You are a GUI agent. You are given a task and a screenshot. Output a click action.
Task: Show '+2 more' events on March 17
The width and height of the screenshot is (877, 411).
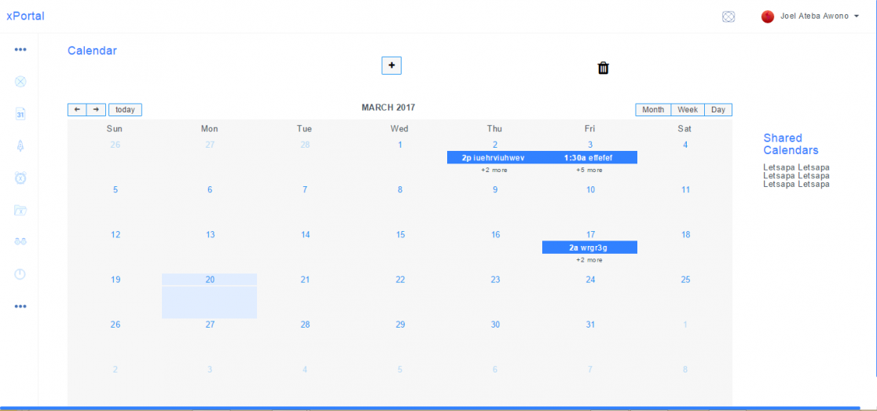click(x=589, y=260)
